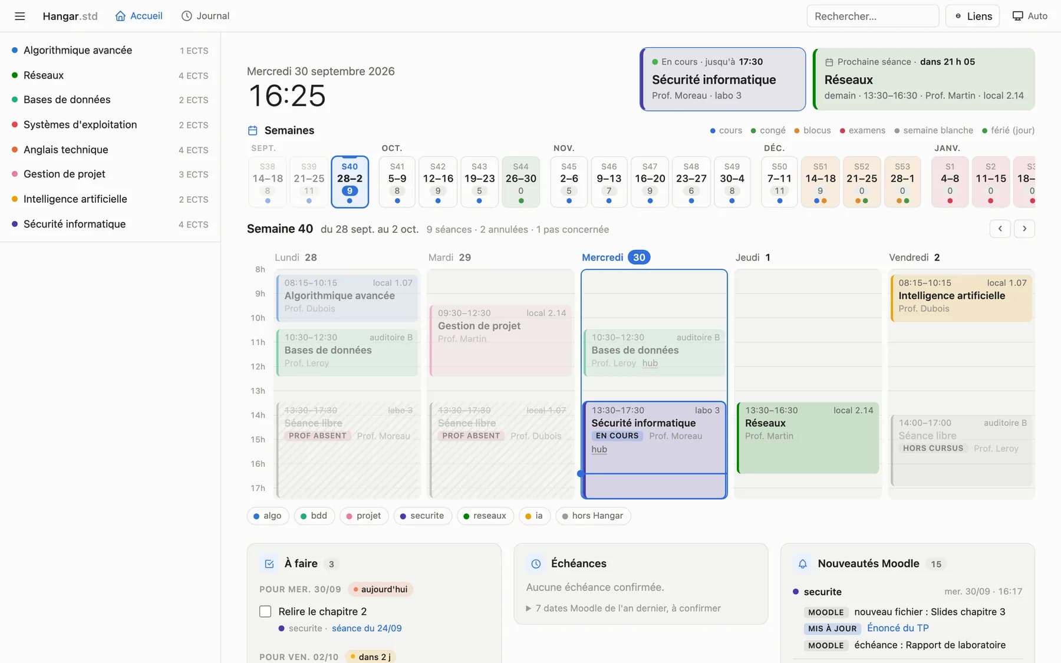
Task: Select Sécurité informatique in the sidebar
Action: click(x=110, y=224)
